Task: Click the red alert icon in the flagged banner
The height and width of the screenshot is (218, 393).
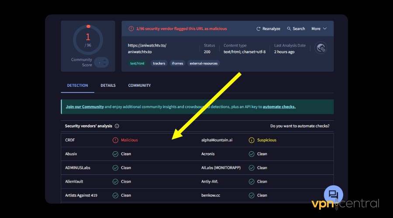Action: [131, 29]
